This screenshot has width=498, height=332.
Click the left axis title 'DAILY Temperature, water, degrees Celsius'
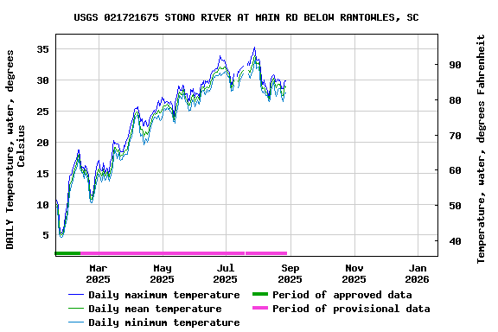point(16,150)
